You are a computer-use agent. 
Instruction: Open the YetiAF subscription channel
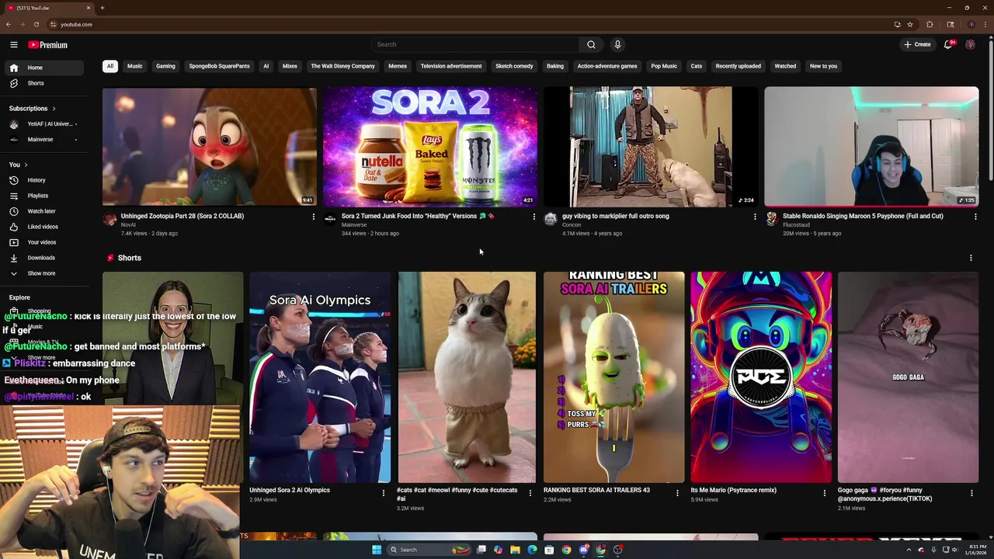pyautogui.click(x=43, y=124)
